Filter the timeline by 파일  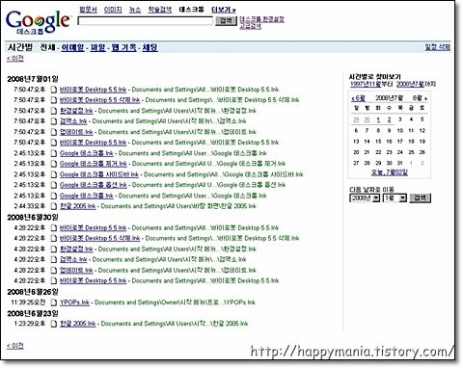(x=97, y=48)
